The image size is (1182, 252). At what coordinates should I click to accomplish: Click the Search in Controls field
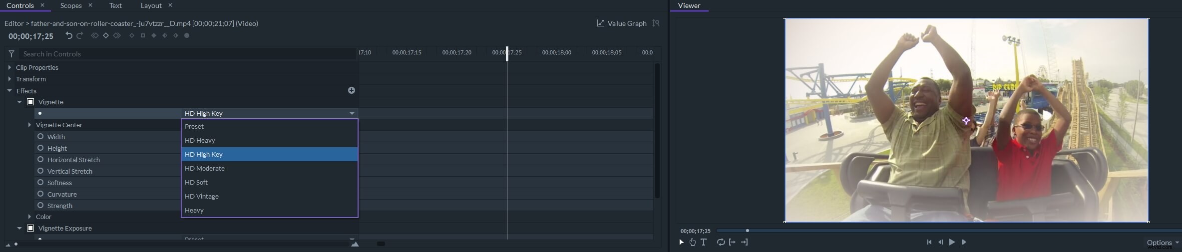pyautogui.click(x=187, y=54)
